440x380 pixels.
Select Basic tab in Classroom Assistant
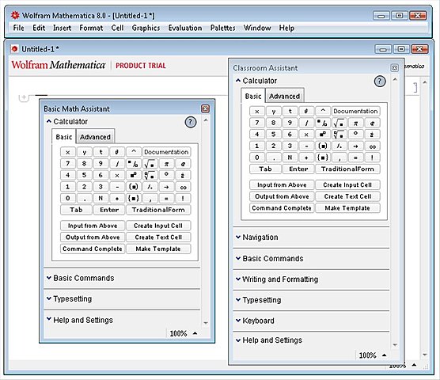(253, 97)
